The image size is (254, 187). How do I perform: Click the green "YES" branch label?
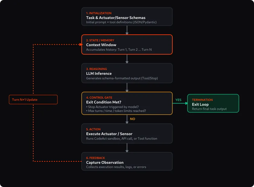click(x=178, y=100)
